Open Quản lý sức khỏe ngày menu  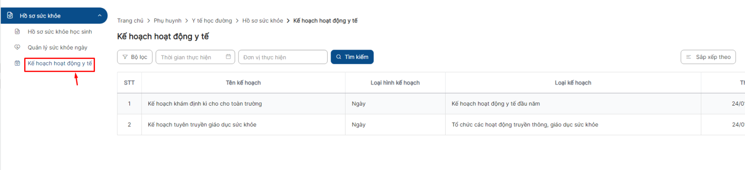[x=57, y=47]
